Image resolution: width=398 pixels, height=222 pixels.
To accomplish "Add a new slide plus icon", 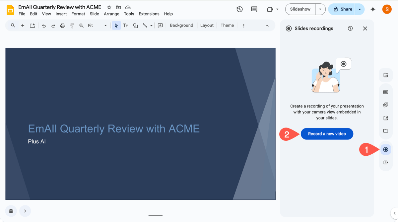I will pos(23,26).
